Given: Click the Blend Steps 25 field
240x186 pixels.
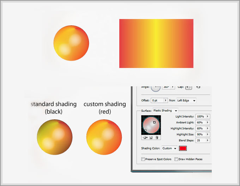Looking at the screenshot, I should tap(201, 140).
